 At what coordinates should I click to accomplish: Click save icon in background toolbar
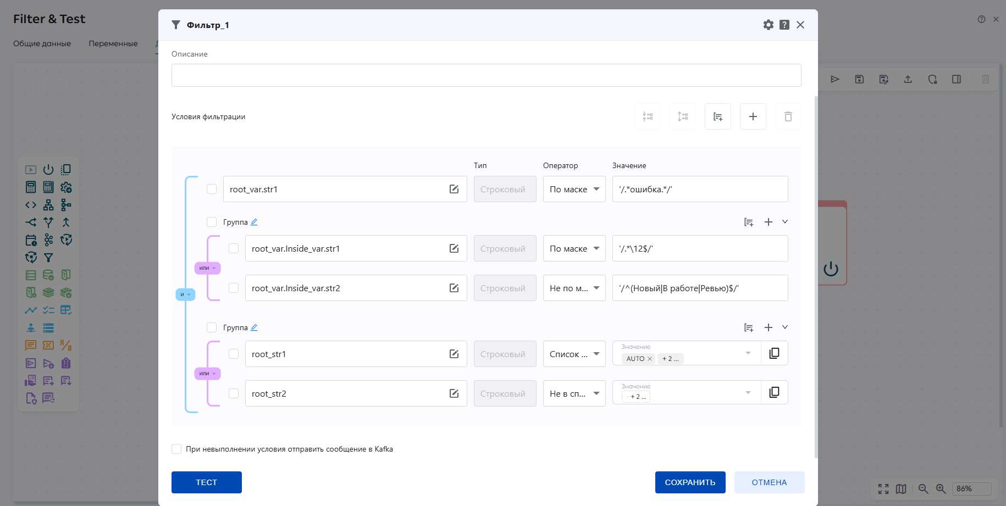859,79
